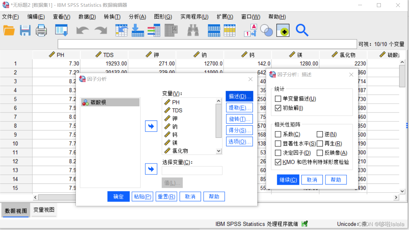Open Find with the binoculars icon

click(193, 31)
